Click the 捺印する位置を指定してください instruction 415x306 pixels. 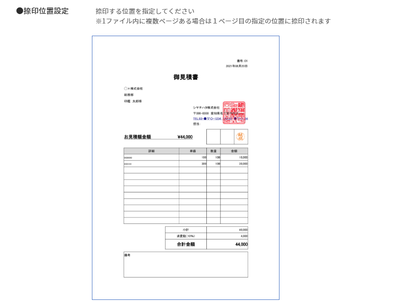(145, 11)
